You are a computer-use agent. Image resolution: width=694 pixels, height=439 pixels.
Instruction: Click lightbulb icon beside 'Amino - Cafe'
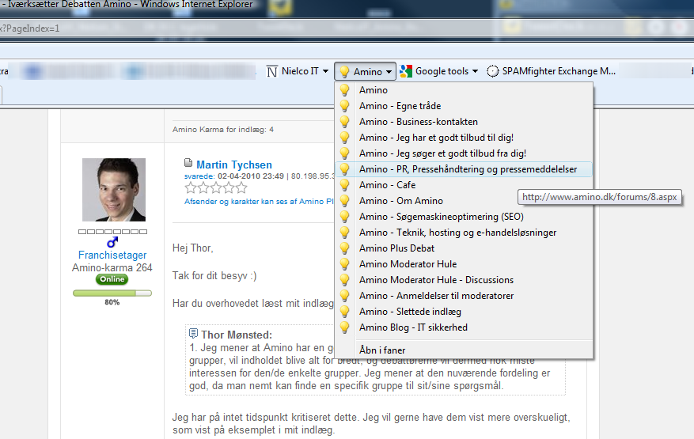[344, 185]
